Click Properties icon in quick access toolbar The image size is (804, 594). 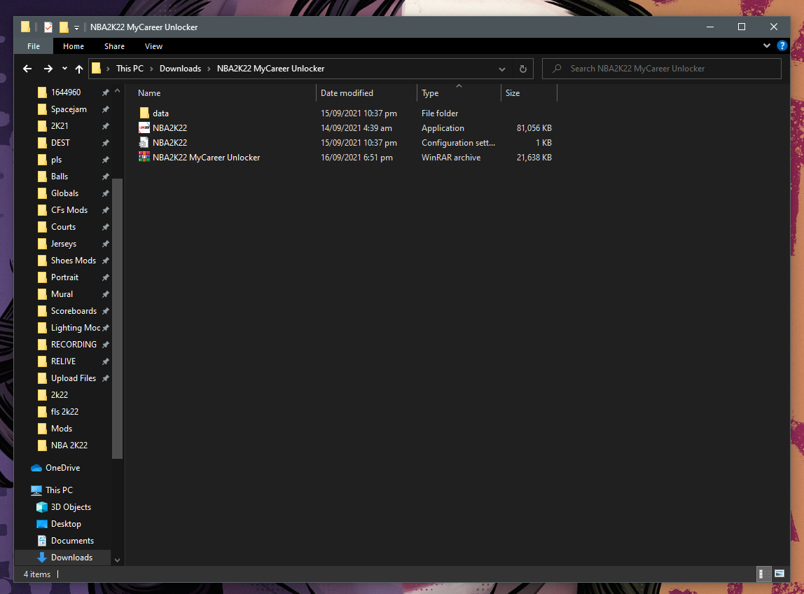point(48,27)
